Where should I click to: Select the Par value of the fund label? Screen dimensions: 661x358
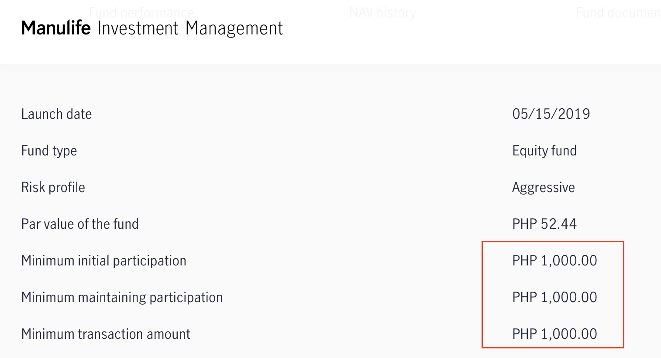pos(80,224)
